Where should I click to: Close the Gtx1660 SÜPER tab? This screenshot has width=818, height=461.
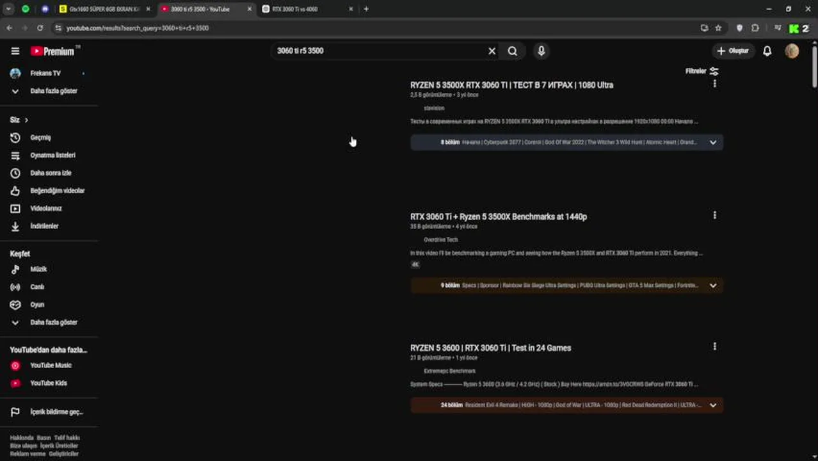coord(148,9)
